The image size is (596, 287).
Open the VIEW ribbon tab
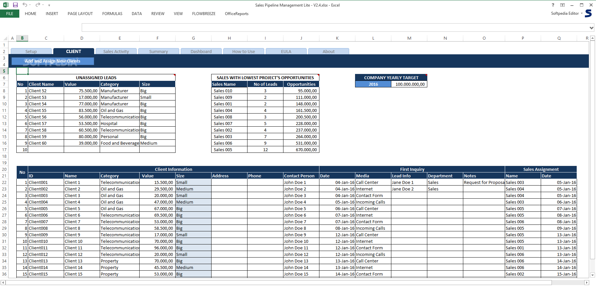coord(178,14)
